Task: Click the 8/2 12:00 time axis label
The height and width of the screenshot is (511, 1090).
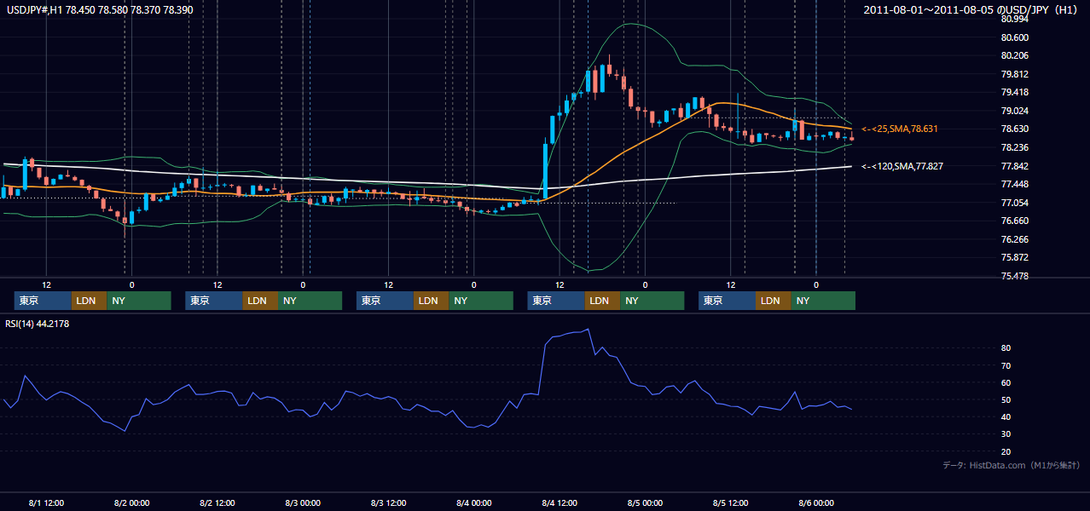Action: pyautogui.click(x=217, y=502)
